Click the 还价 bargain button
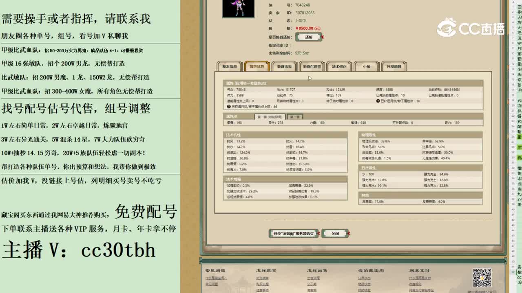The height and width of the screenshot is (293, 522). point(309,37)
